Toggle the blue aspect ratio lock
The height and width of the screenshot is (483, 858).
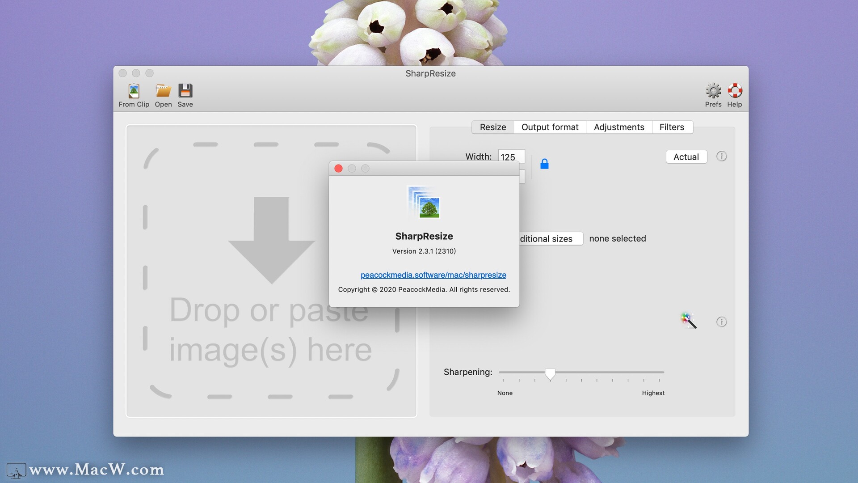(x=544, y=164)
